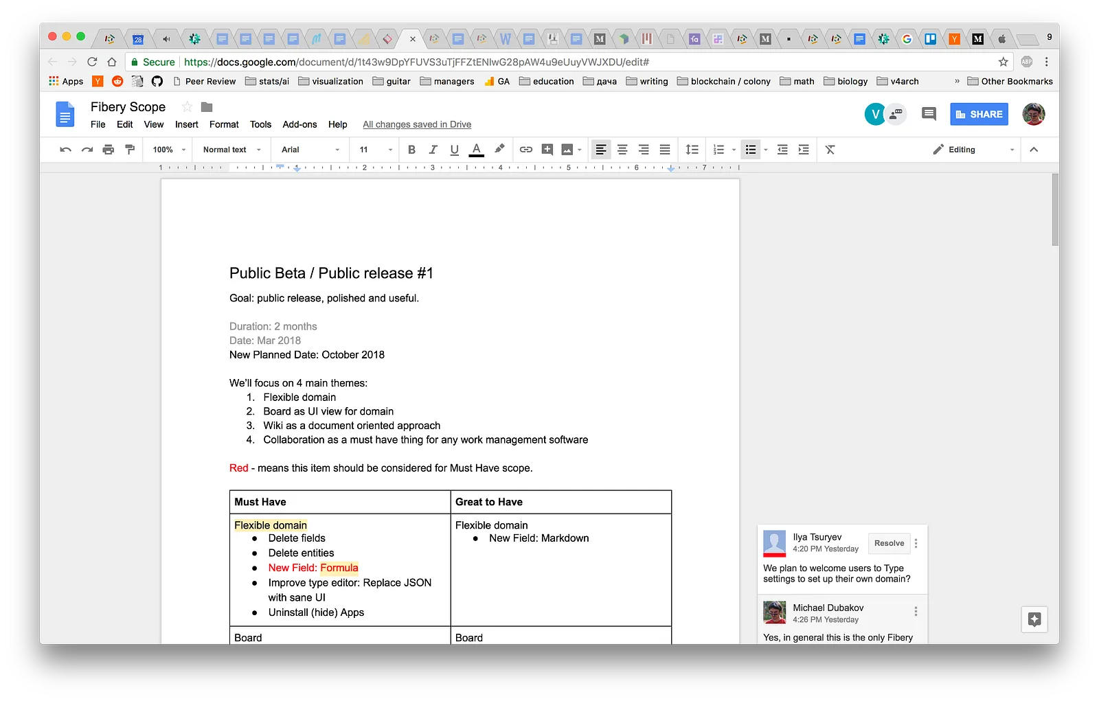Click the blue SHARE button
The height and width of the screenshot is (701, 1099).
tap(979, 114)
